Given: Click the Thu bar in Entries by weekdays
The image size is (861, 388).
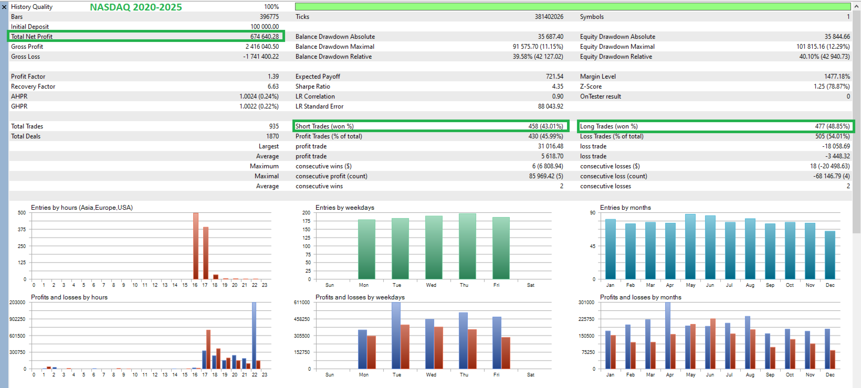Looking at the screenshot, I should click(x=467, y=246).
